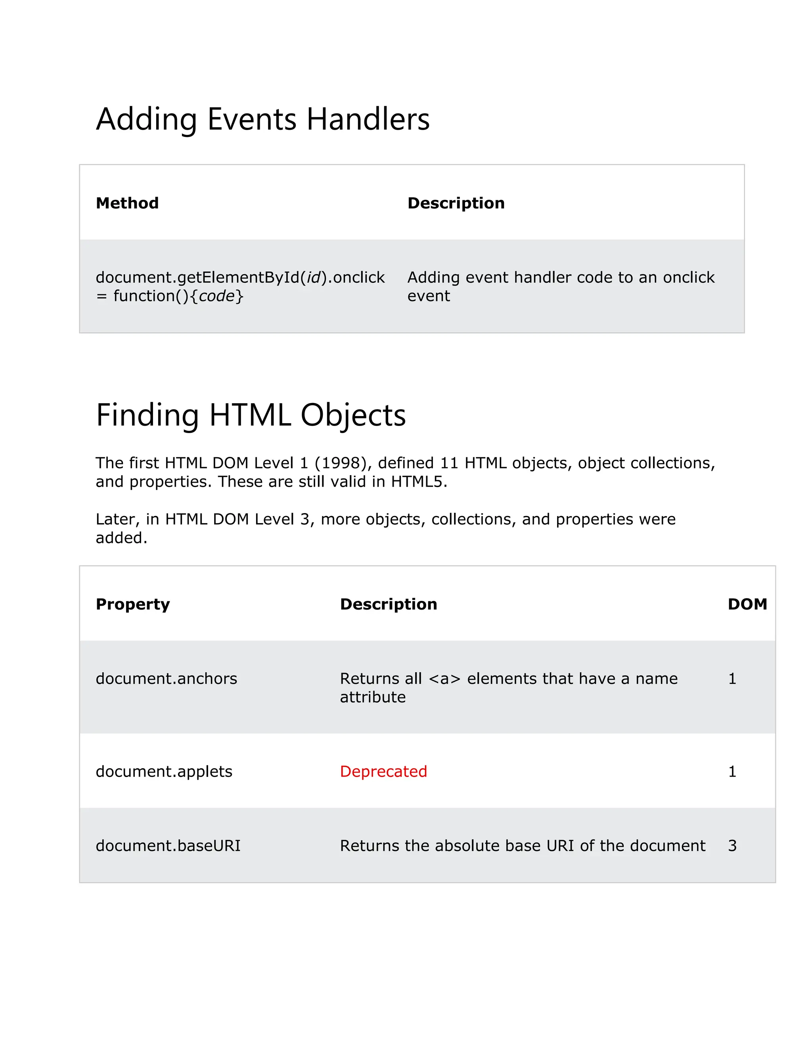Click the 'Description' header in the first table
The height and width of the screenshot is (1051, 812).
point(456,203)
